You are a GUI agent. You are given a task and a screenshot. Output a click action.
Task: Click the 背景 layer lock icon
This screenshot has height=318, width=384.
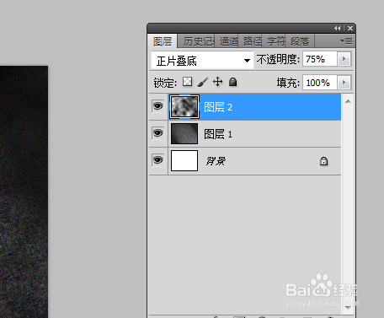coord(323,161)
